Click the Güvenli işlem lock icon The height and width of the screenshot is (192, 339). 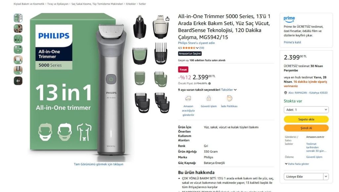(209, 98)
